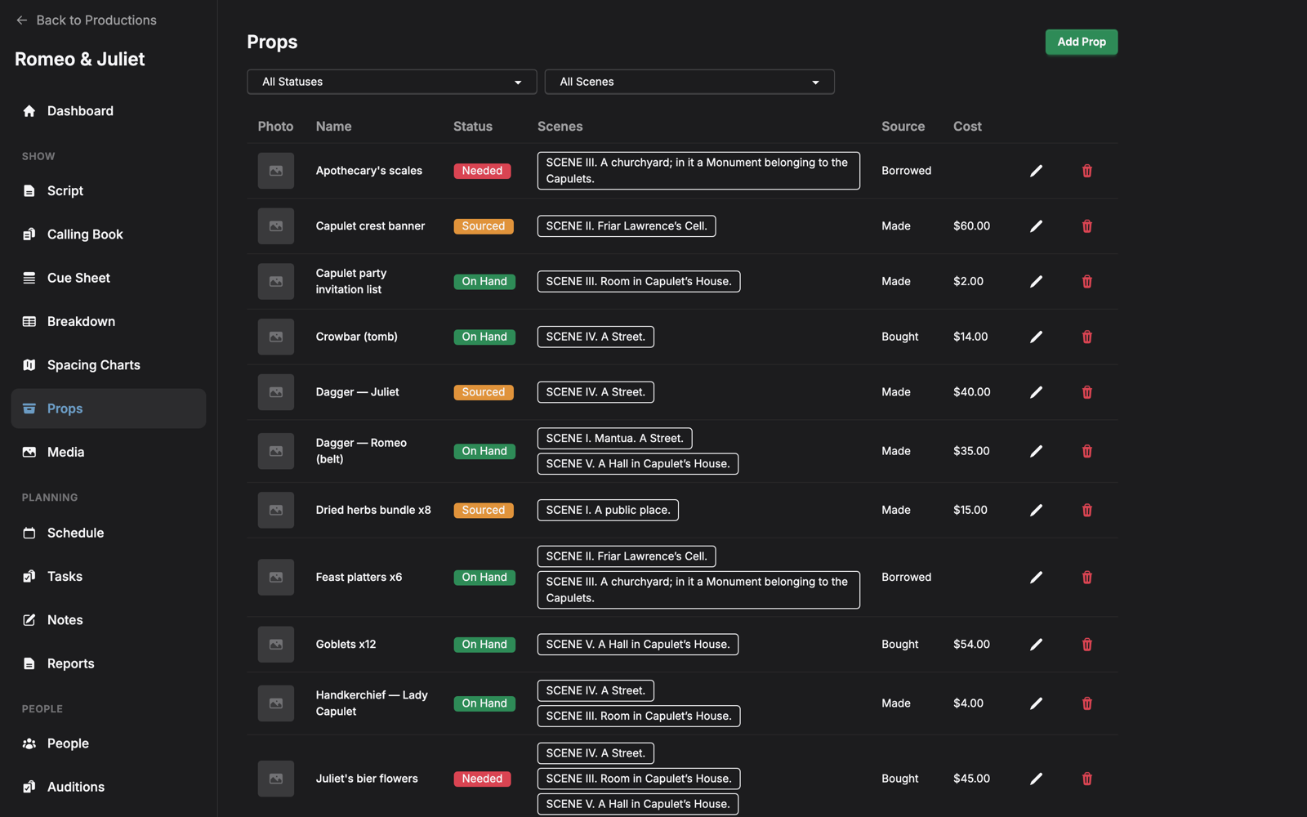Screen dimensions: 1307x817
Task: Click 'SCENE I. A public place.' tag
Action: pyautogui.click(x=608, y=510)
